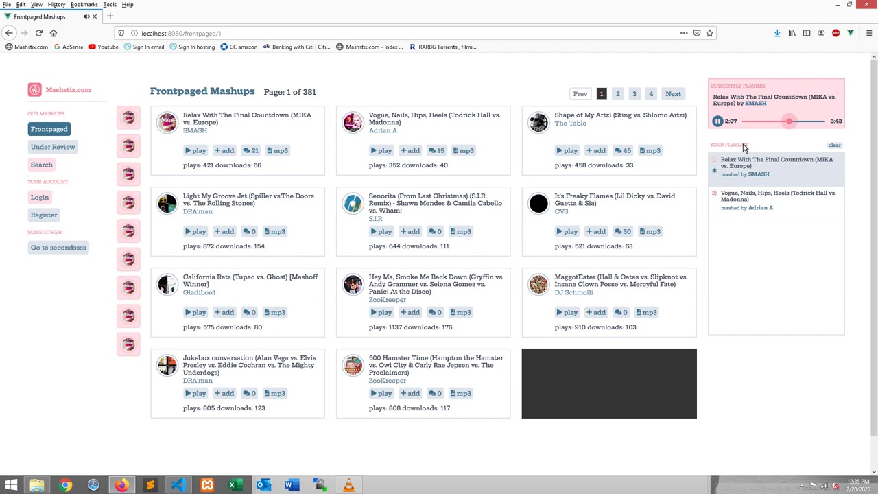Download mp3 of 'California Rats'
The height and width of the screenshot is (494, 878).
tap(275, 313)
